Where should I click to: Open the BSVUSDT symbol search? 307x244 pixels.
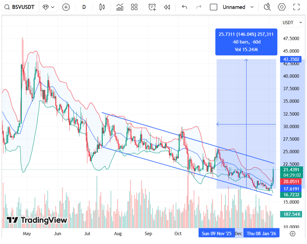click(20, 7)
